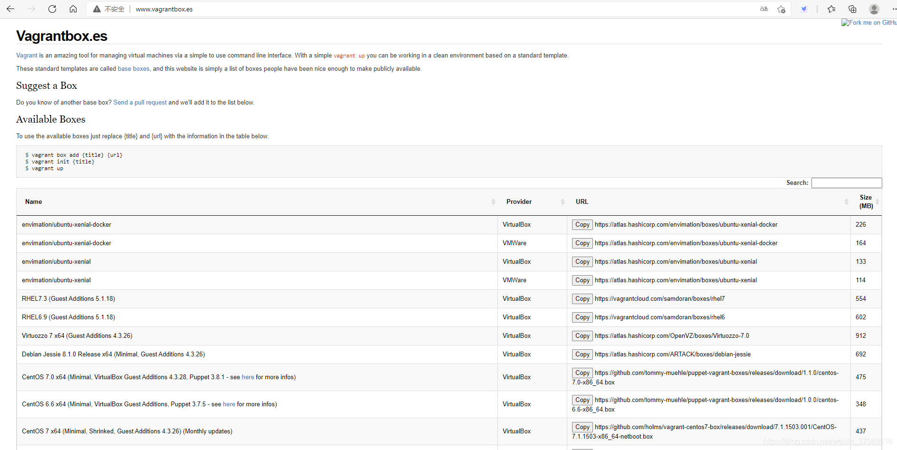Image resolution: width=897 pixels, height=450 pixels.
Task: Click the size value 437
Action: tap(861, 431)
